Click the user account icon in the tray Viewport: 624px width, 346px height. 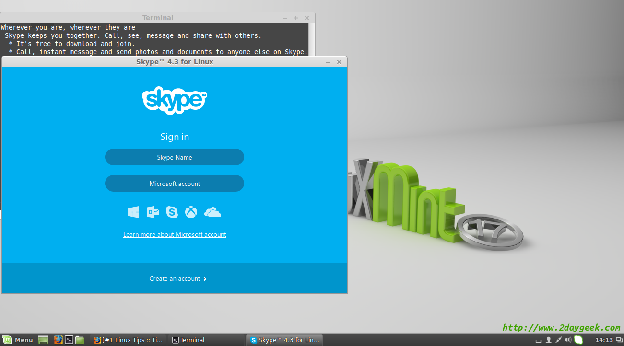[x=549, y=340]
